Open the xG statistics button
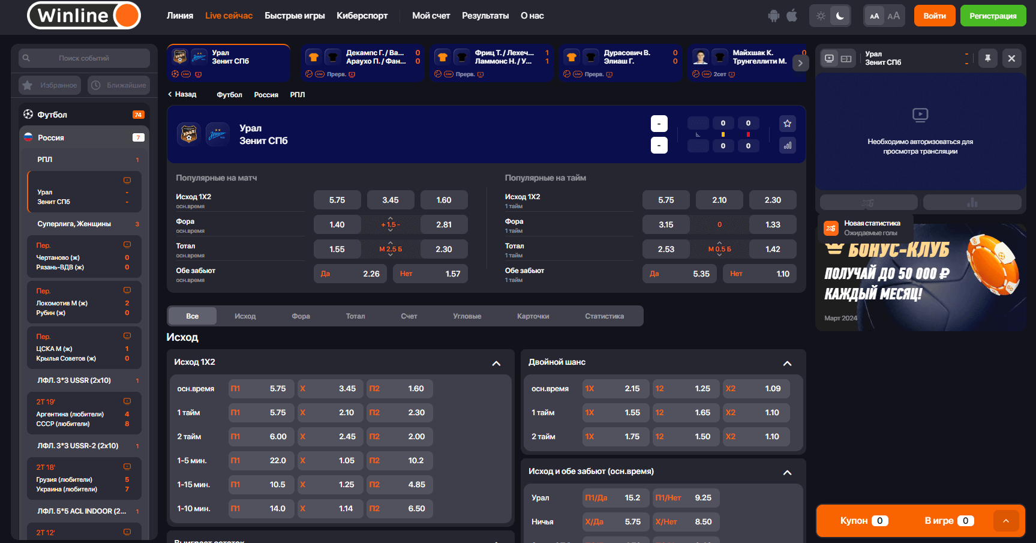Image resolution: width=1036 pixels, height=543 pixels. [869, 202]
